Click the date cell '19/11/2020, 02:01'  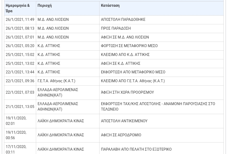coord(16,121)
